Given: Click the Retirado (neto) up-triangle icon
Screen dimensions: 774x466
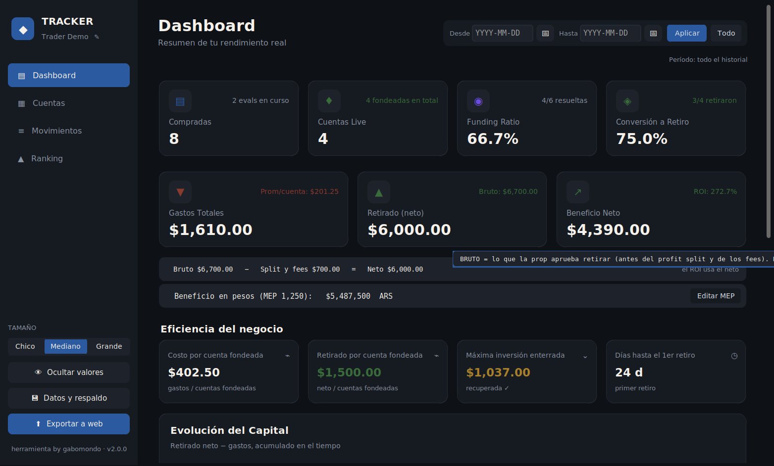Looking at the screenshot, I should tap(379, 192).
